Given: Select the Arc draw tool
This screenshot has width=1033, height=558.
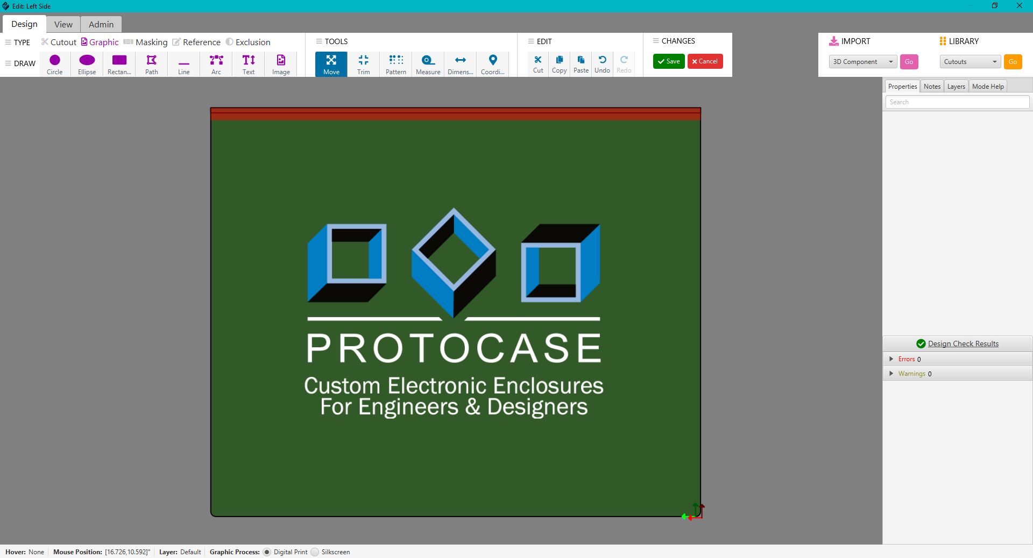Looking at the screenshot, I should pyautogui.click(x=216, y=65).
